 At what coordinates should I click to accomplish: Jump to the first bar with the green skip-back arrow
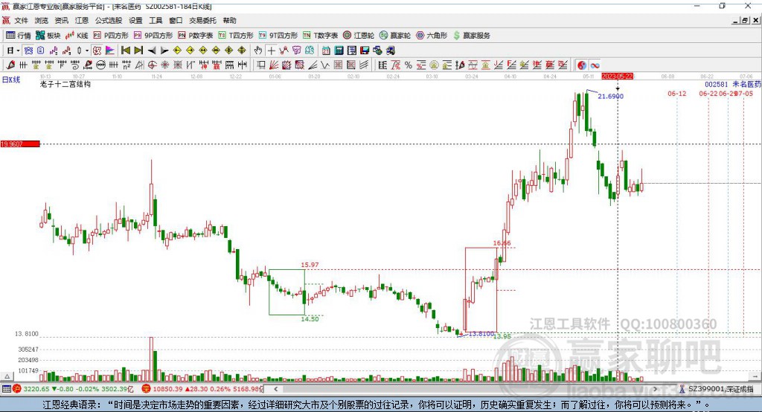tap(125, 51)
